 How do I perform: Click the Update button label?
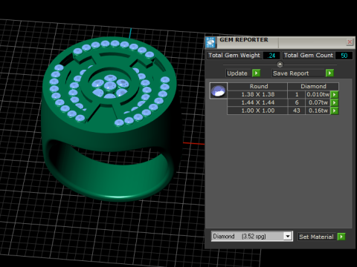pyautogui.click(x=237, y=73)
